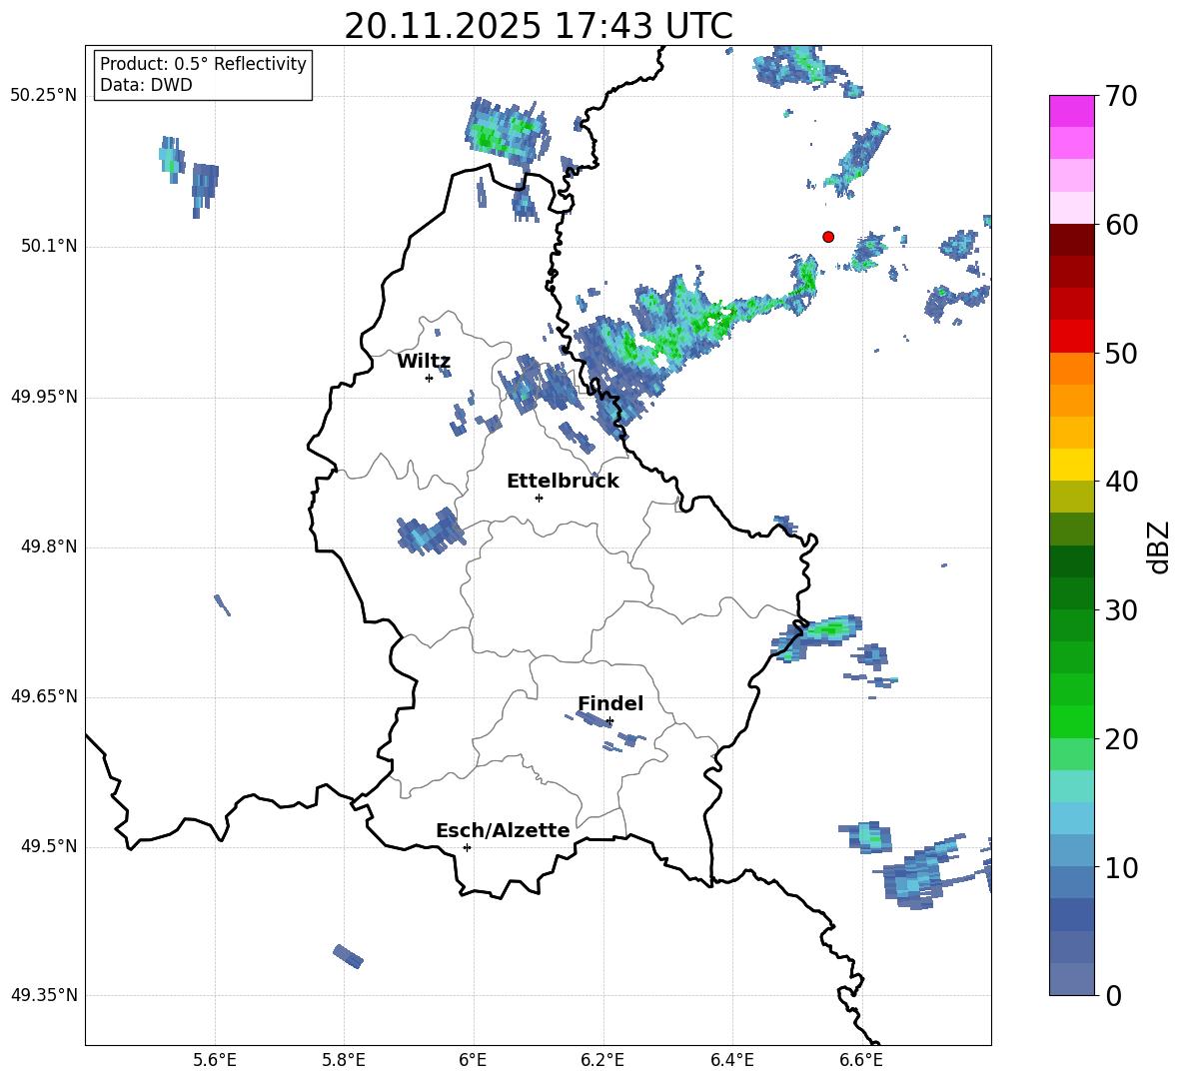Click the dark red colorbar segment below 60
1183x1080 pixels.
(1072, 240)
